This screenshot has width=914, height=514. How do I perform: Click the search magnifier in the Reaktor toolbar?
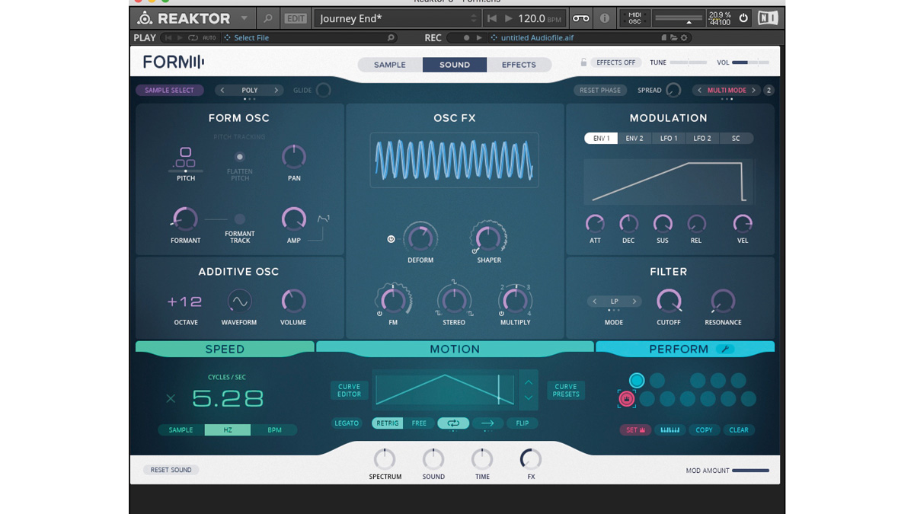pos(267,18)
